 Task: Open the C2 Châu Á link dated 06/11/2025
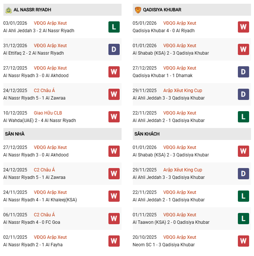point(44,215)
